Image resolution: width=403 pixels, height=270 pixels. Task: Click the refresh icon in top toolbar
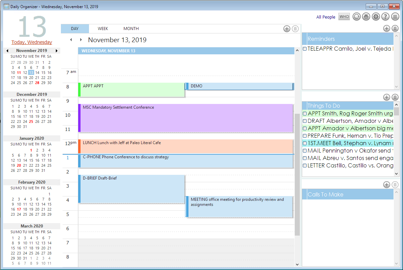pyautogui.click(x=356, y=17)
